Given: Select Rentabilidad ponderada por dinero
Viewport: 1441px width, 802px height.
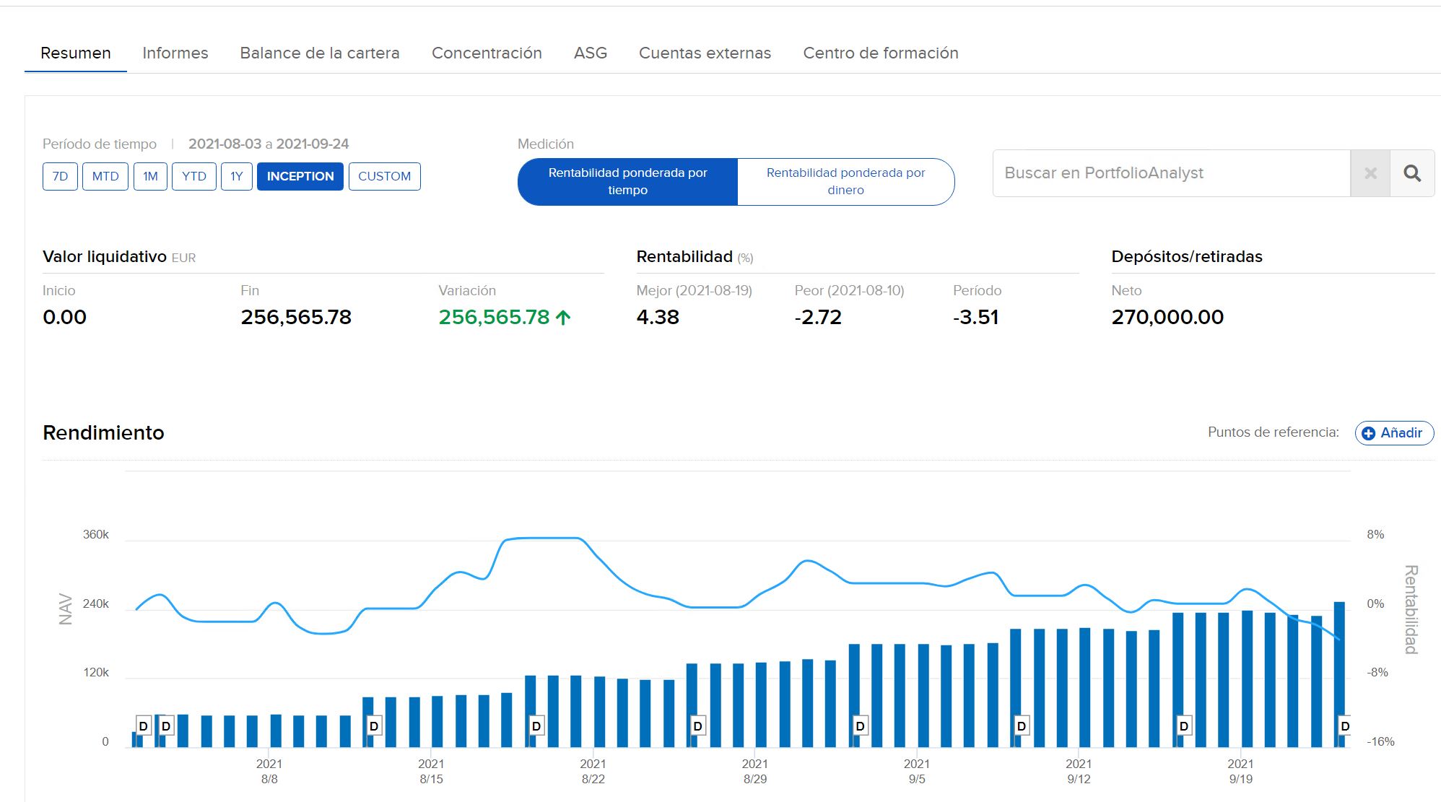Looking at the screenshot, I should tap(845, 182).
